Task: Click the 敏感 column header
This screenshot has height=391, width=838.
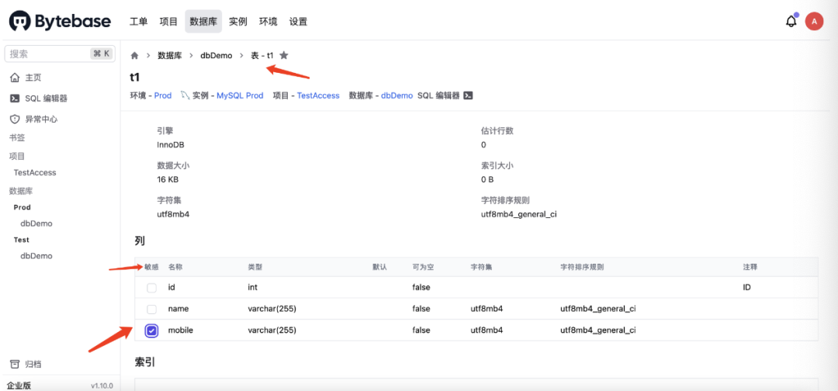Action: coord(152,267)
